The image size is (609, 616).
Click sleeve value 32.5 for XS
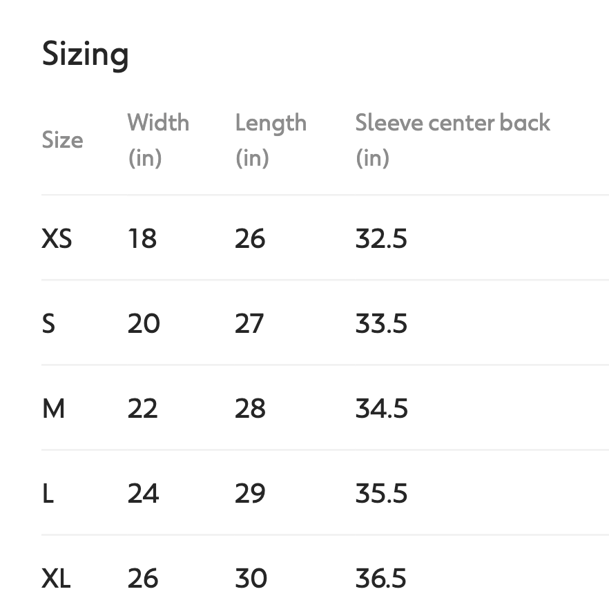381,238
